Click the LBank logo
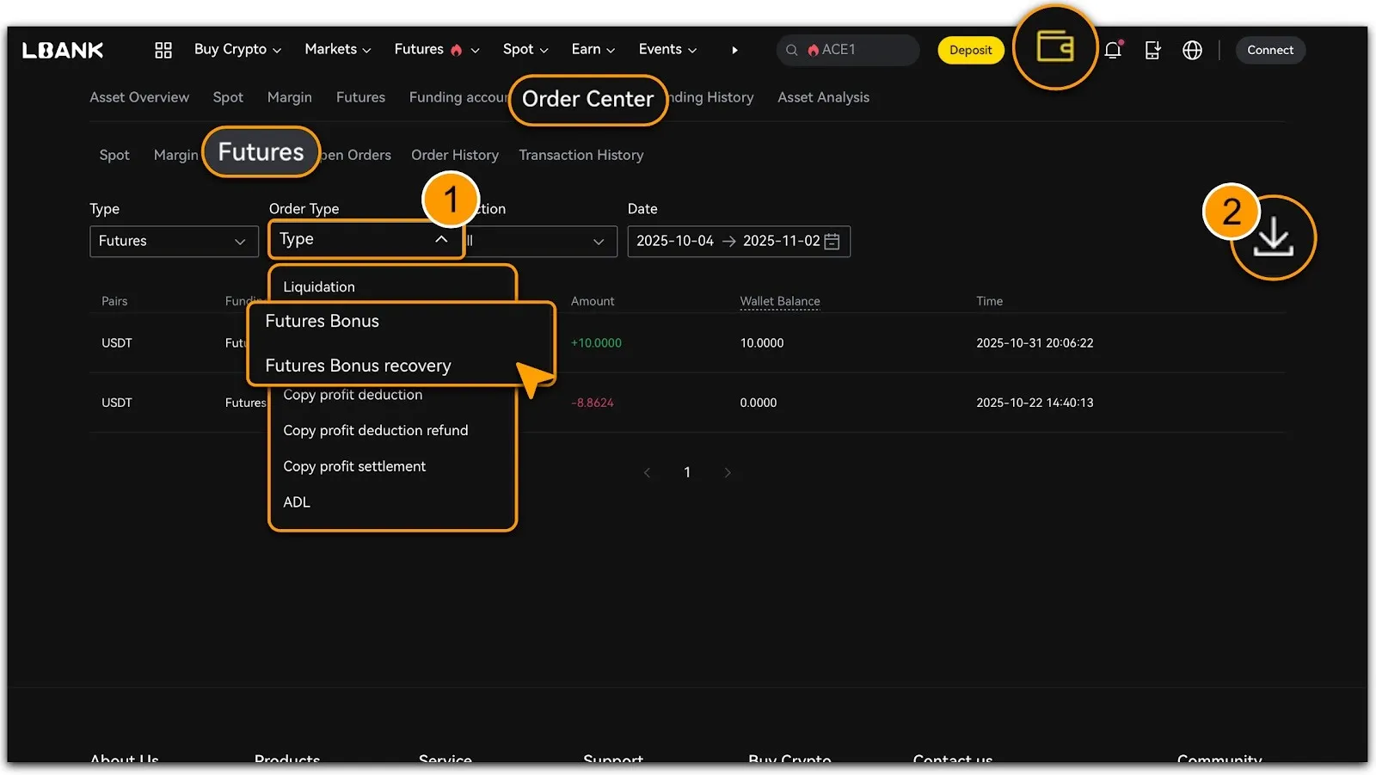This screenshot has width=1376, height=775. (63, 50)
